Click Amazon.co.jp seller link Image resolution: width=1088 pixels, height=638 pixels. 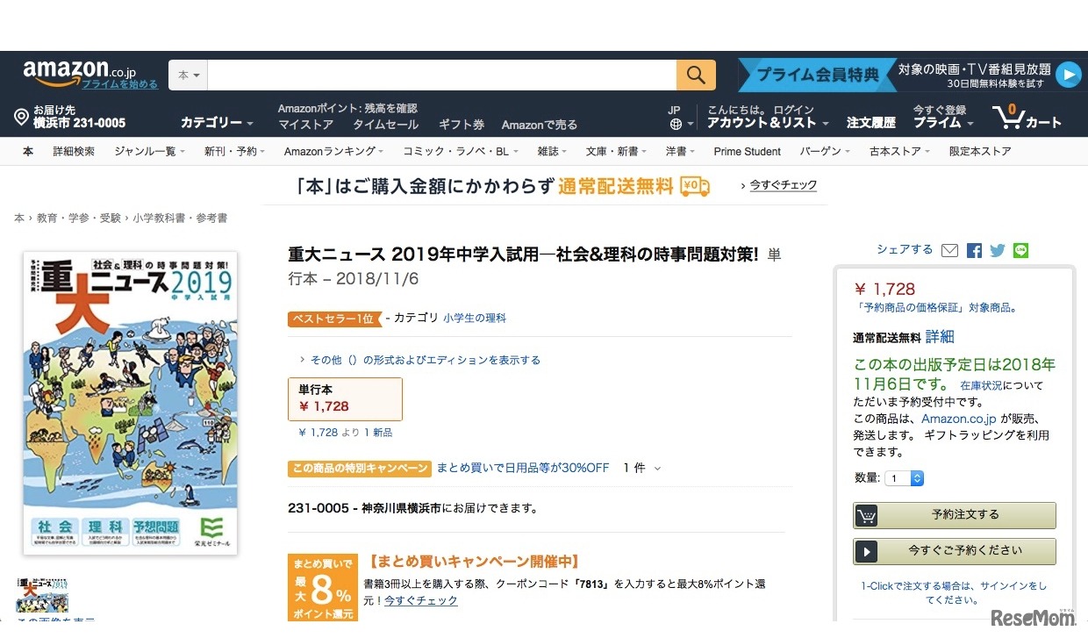pyautogui.click(x=959, y=419)
